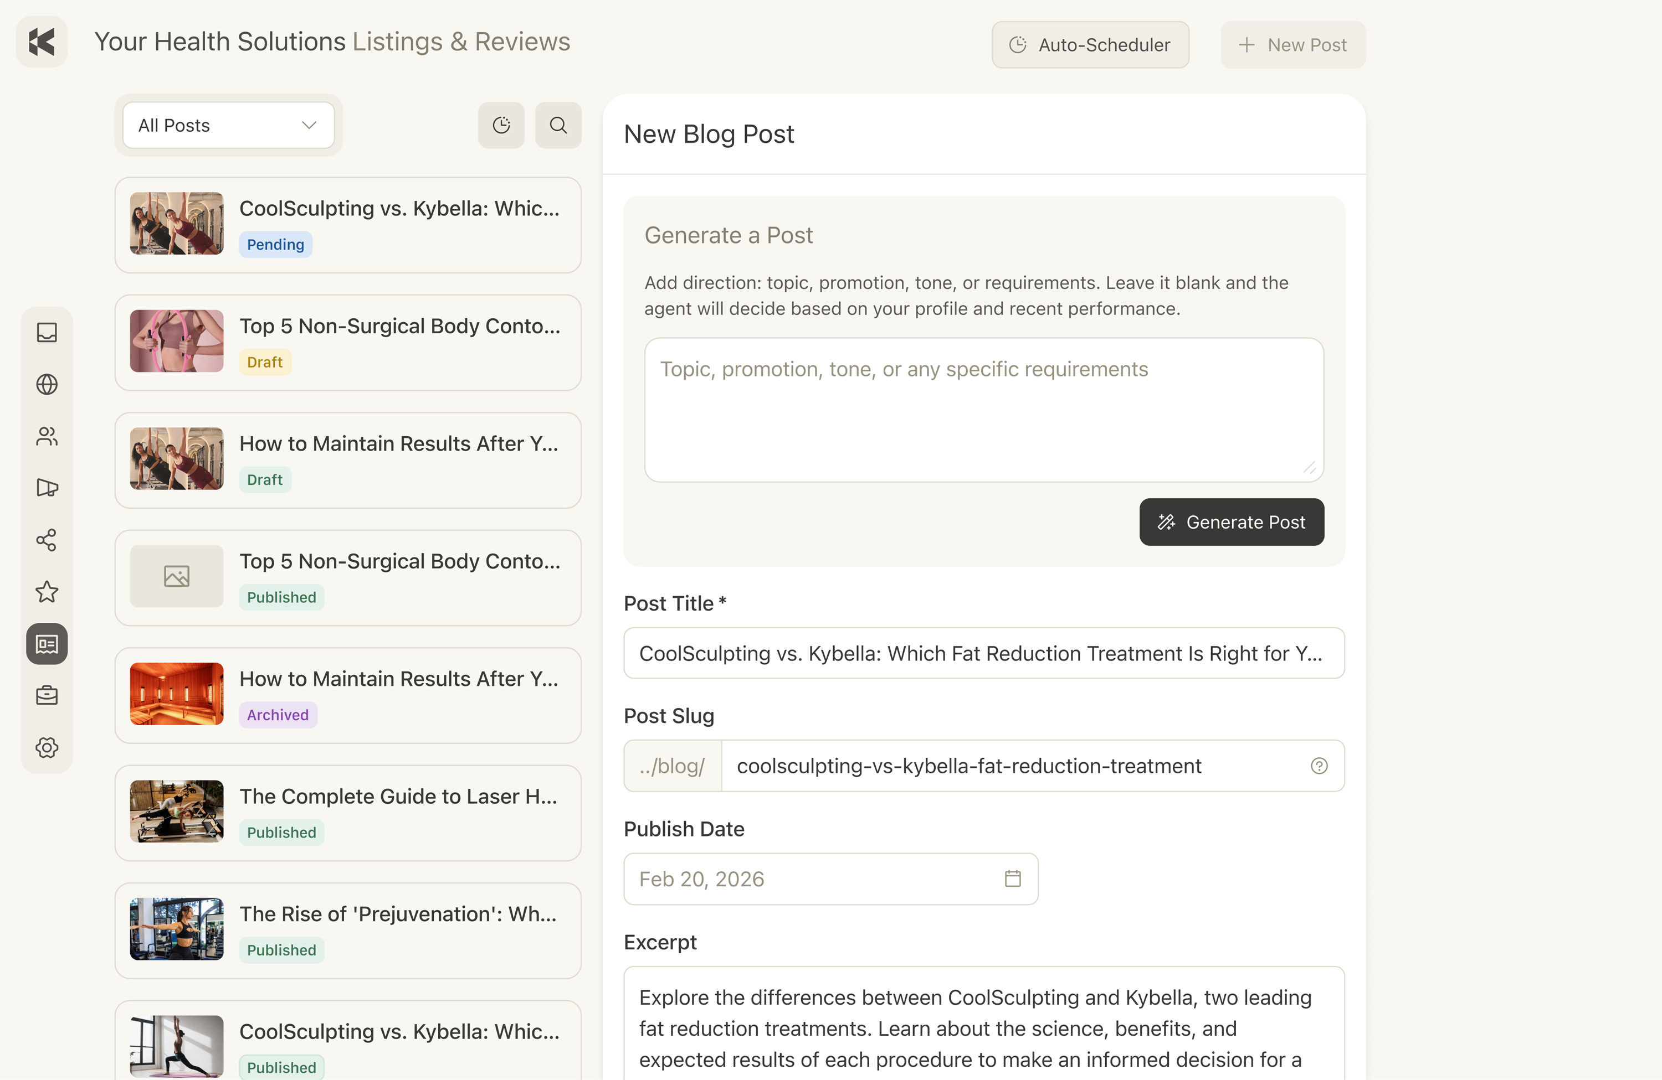The width and height of the screenshot is (1662, 1080).
Task: Click thumbnail of the Pending CoolSculpting post
Action: (x=177, y=224)
